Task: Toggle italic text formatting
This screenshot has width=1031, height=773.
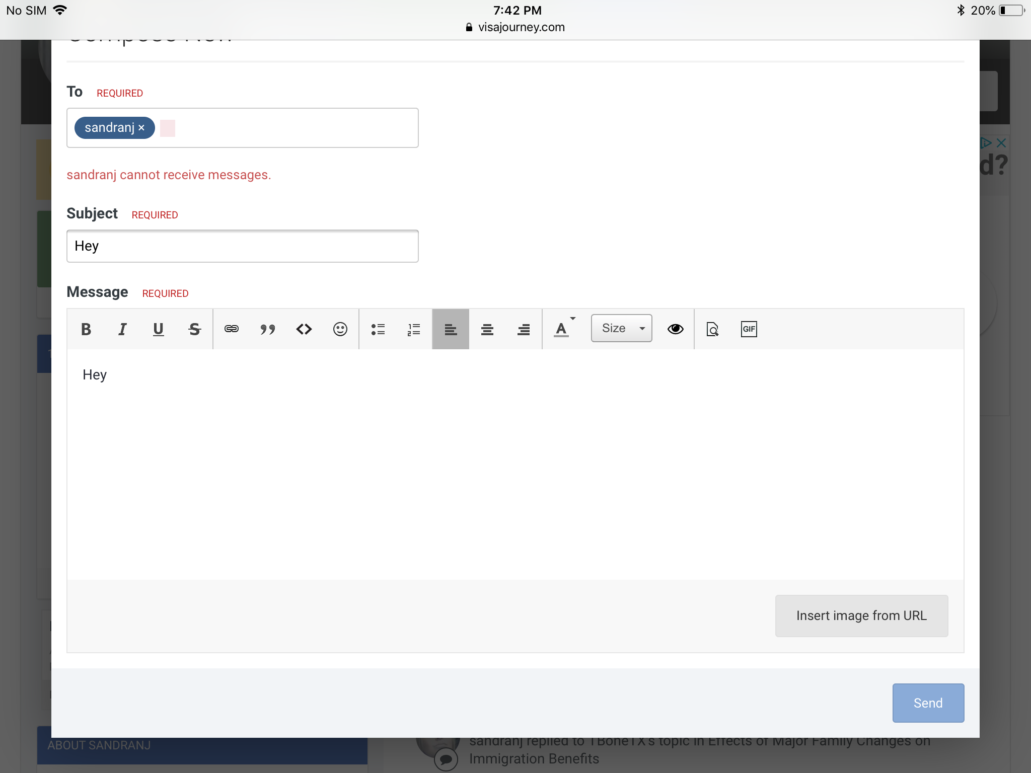Action: pos(122,329)
